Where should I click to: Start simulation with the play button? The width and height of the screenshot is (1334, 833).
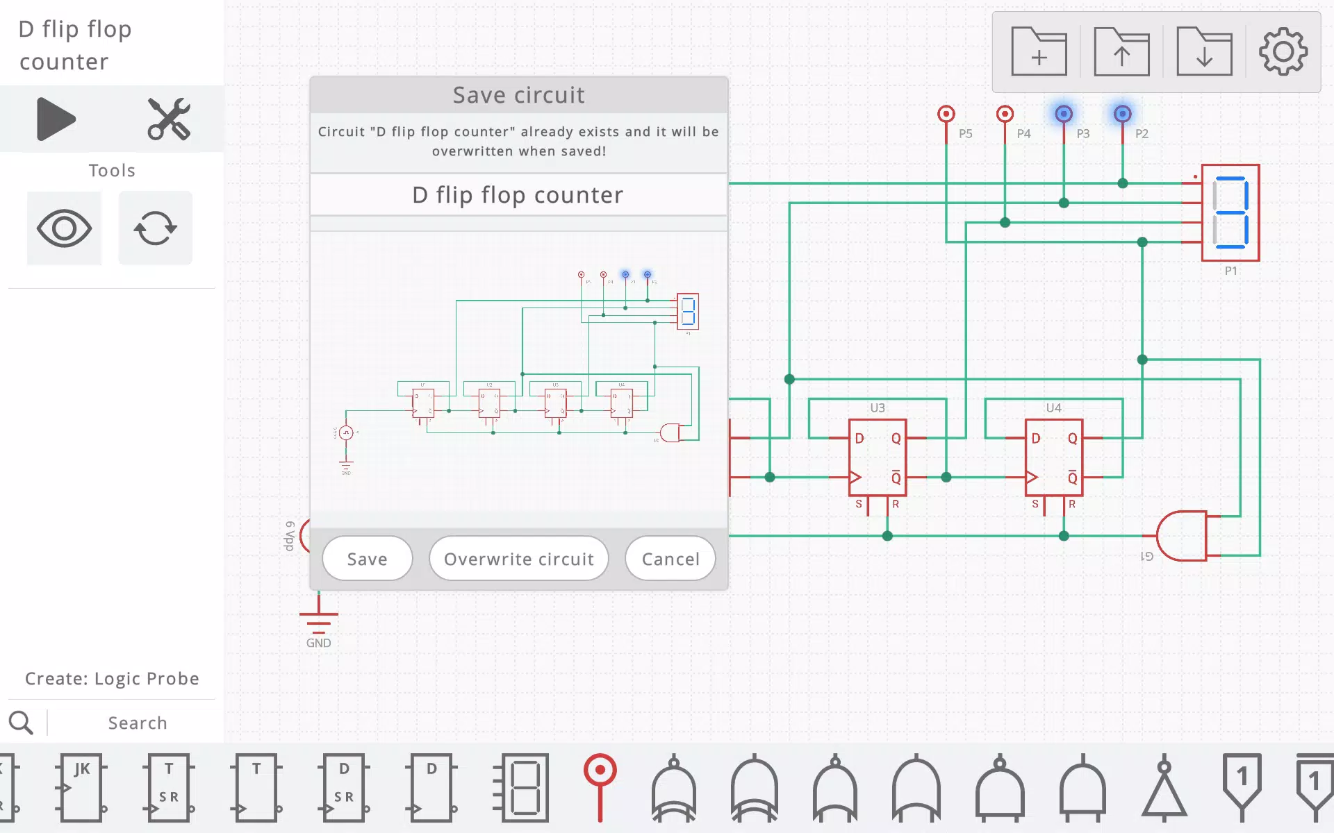56,119
